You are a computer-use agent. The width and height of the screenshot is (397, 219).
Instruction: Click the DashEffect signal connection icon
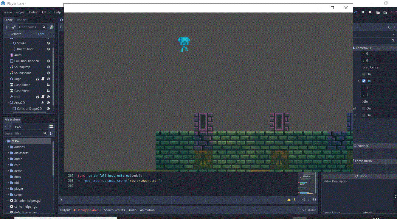tap(48, 91)
